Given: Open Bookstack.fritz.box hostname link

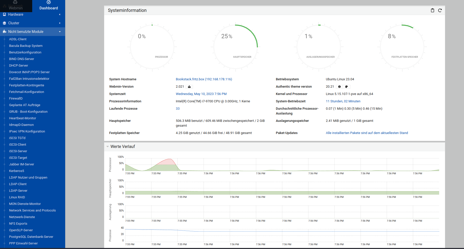Looking at the screenshot, I should [204, 79].
